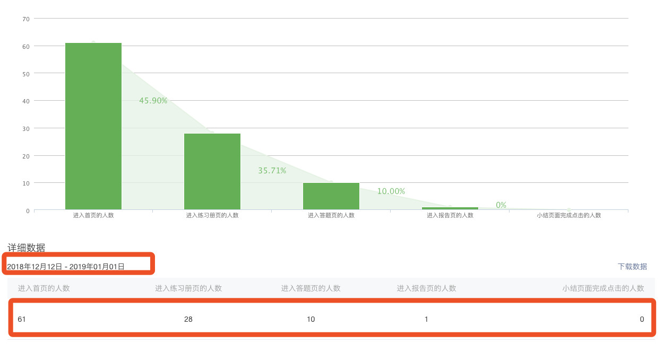
Task: Click the small 进入报告页的人数 bar
Action: point(450,208)
